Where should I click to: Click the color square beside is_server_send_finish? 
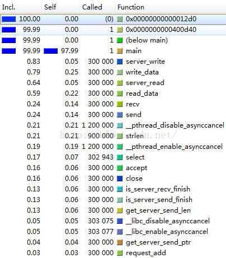coord(120,200)
